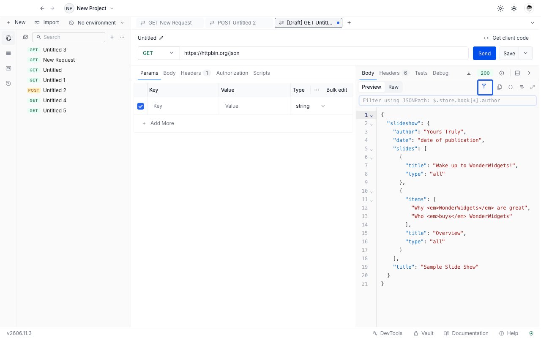Toggle the light/dark theme sun icon
This screenshot has height=338, width=541.
point(500,8)
